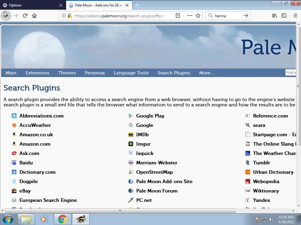Close the Options tab
301x225 pixels.
[x=61, y=5]
